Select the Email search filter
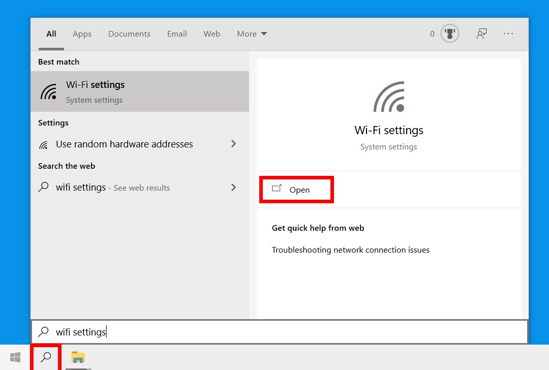 [x=177, y=34]
